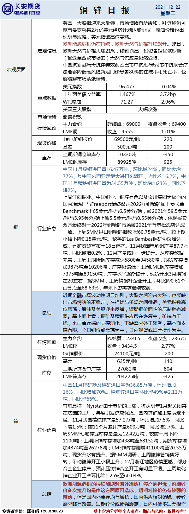189x514 pixels.
Task: Select the LME锌库存 cell
Action: click(x=84, y=377)
